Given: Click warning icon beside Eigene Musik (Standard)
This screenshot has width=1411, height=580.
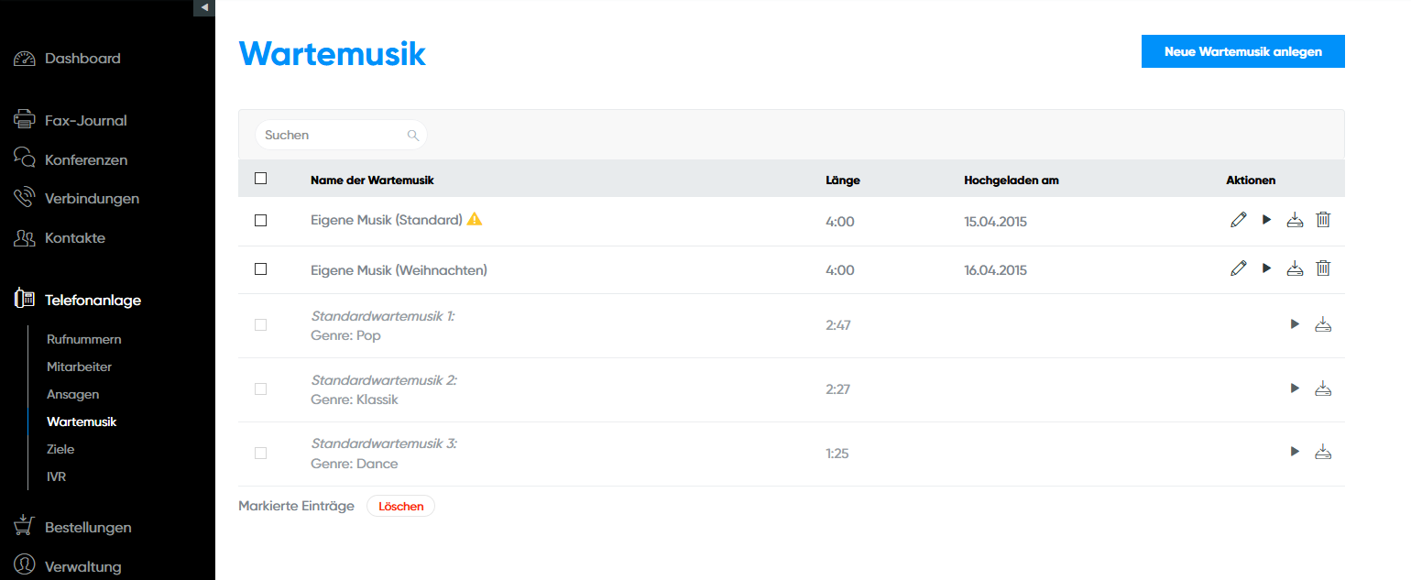Looking at the screenshot, I should (x=475, y=219).
